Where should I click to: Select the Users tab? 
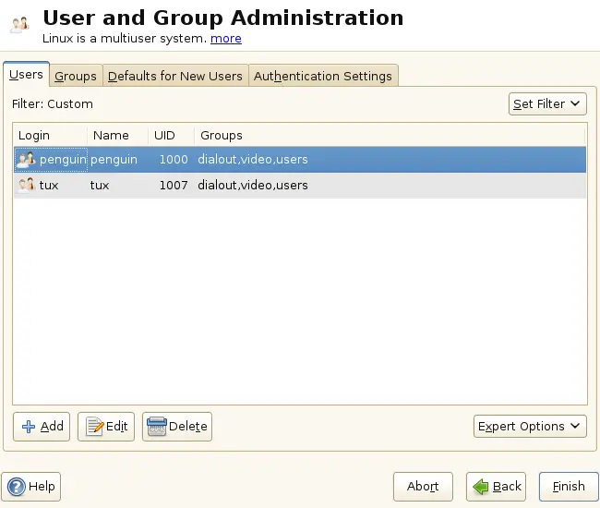tap(26, 75)
